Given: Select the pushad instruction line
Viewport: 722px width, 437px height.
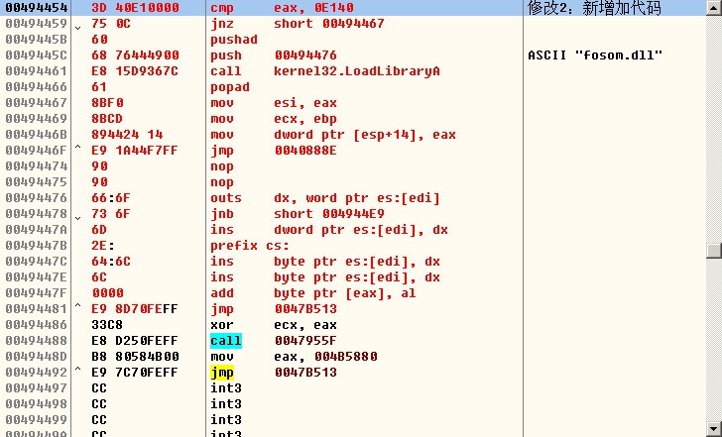Looking at the screenshot, I should [x=234, y=40].
